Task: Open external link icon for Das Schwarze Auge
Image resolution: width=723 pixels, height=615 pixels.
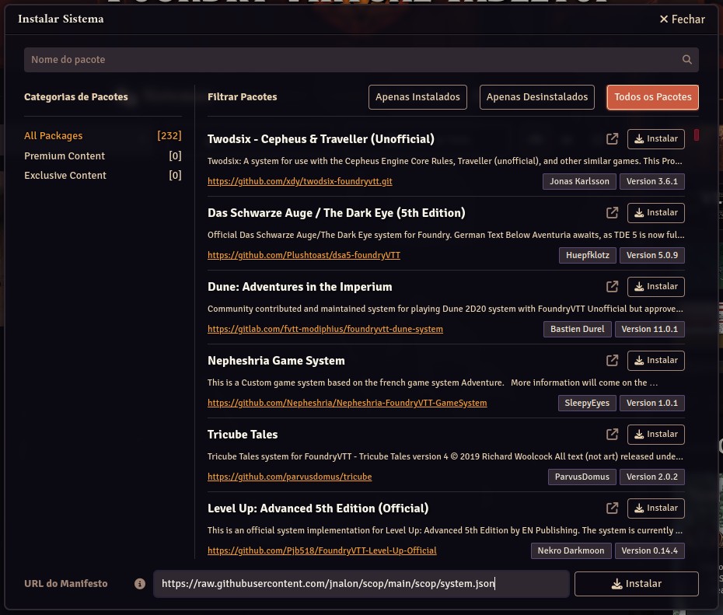Action: [x=612, y=213]
